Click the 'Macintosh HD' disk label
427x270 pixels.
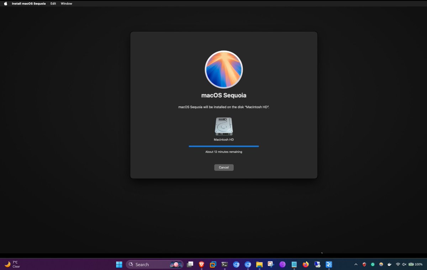click(224, 140)
